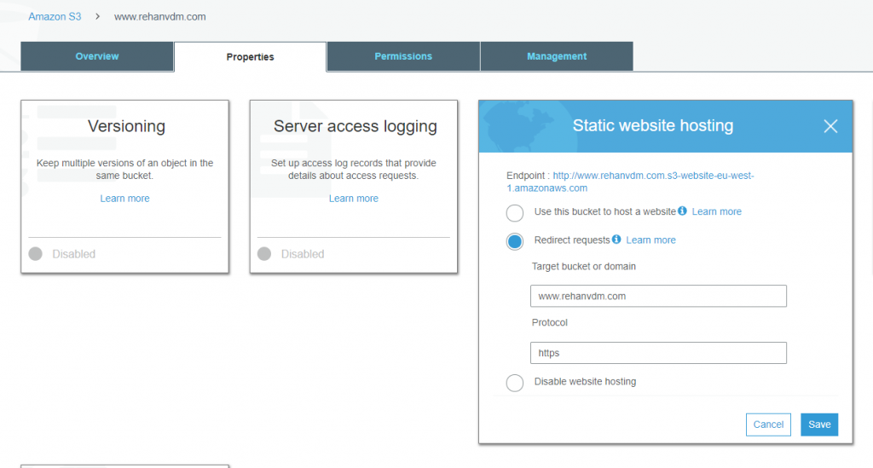The height and width of the screenshot is (468, 873).
Task: Open Learn more link under Versioning
Action: (x=124, y=198)
